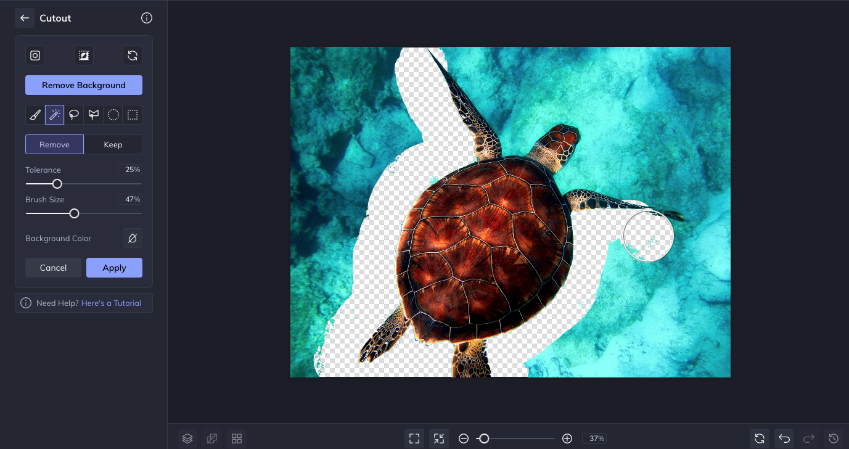Switch mode to Keep
849x449 pixels.
113,144
